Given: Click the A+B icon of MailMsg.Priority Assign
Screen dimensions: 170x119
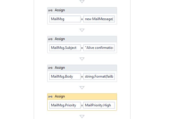Looking at the screenshot, I should (50, 97).
